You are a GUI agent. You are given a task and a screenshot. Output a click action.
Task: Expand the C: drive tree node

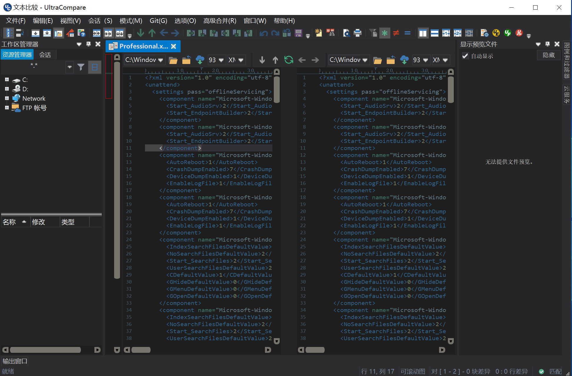7,80
